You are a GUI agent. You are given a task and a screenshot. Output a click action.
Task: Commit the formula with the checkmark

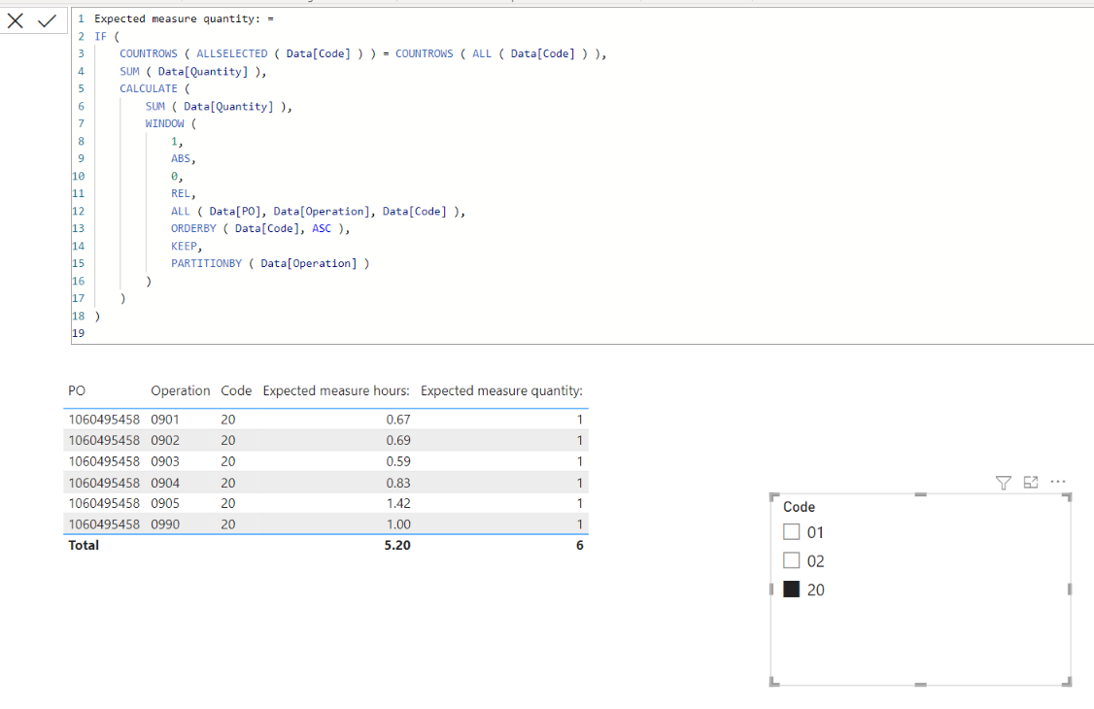(47, 21)
